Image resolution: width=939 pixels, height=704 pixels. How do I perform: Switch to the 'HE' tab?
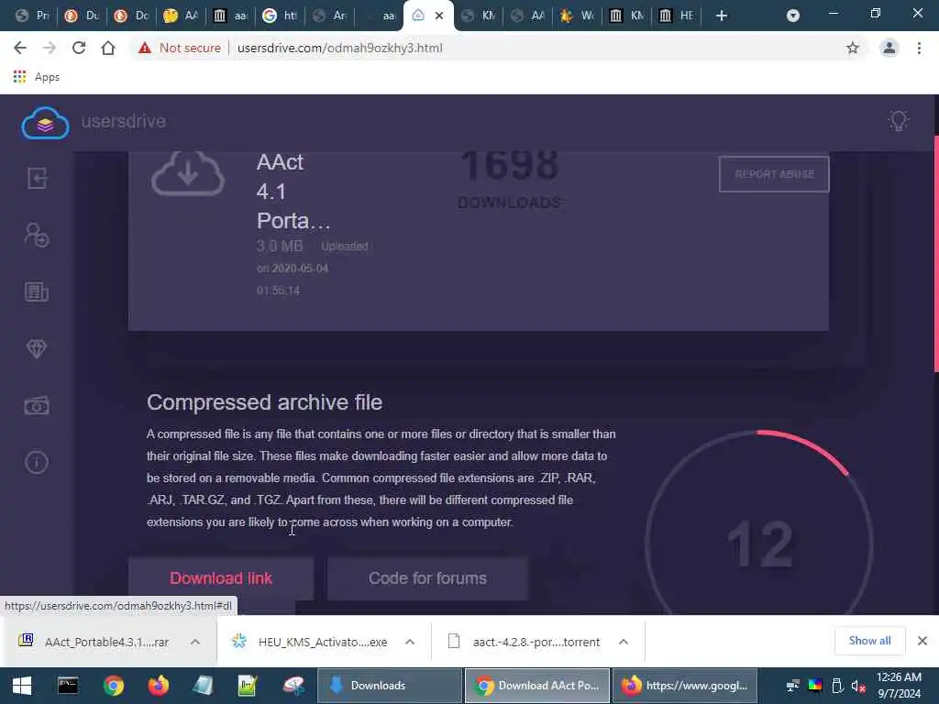(676, 16)
